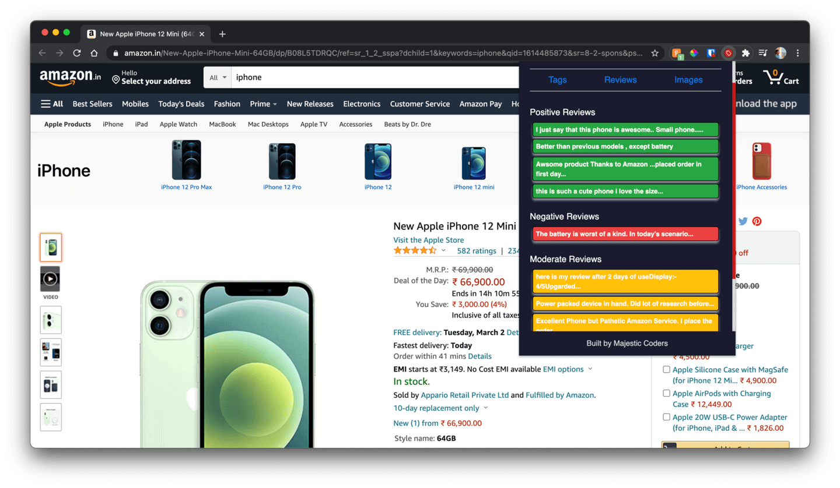Check the Apple Silicone Case with MagSafe box

coord(666,369)
